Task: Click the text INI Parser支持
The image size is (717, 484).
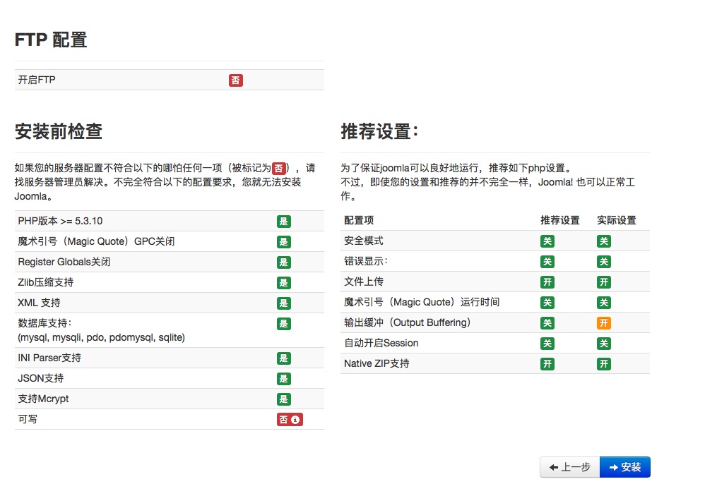Action: [x=49, y=358]
